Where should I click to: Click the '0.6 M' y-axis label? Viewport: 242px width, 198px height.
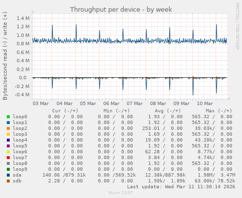[x=23, y=53]
